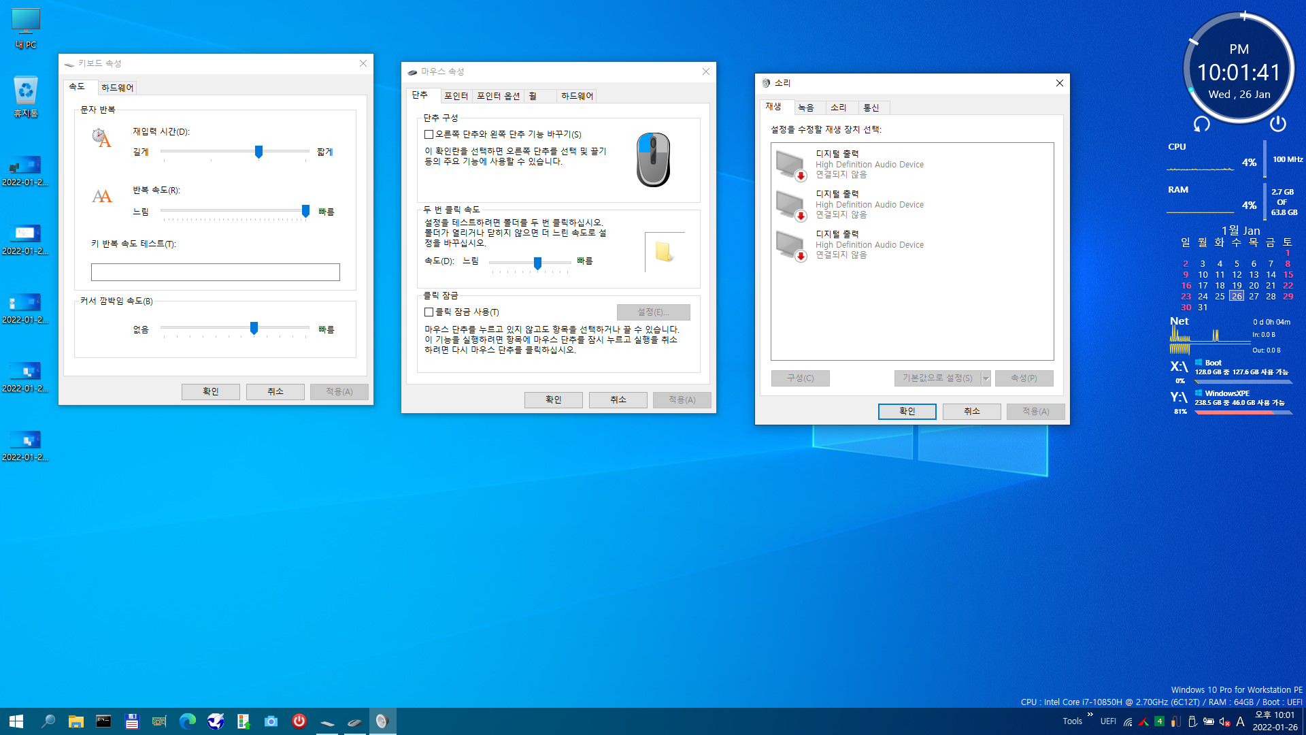Click the Y:\ WindowsXPE drive widget entry
The width and height of the screenshot is (1306, 735).
1230,403
